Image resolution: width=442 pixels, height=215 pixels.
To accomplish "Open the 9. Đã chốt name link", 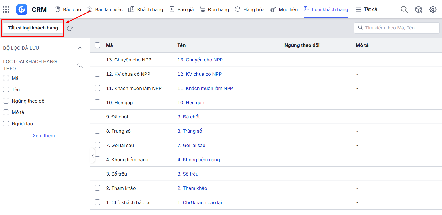I will 188,117.
